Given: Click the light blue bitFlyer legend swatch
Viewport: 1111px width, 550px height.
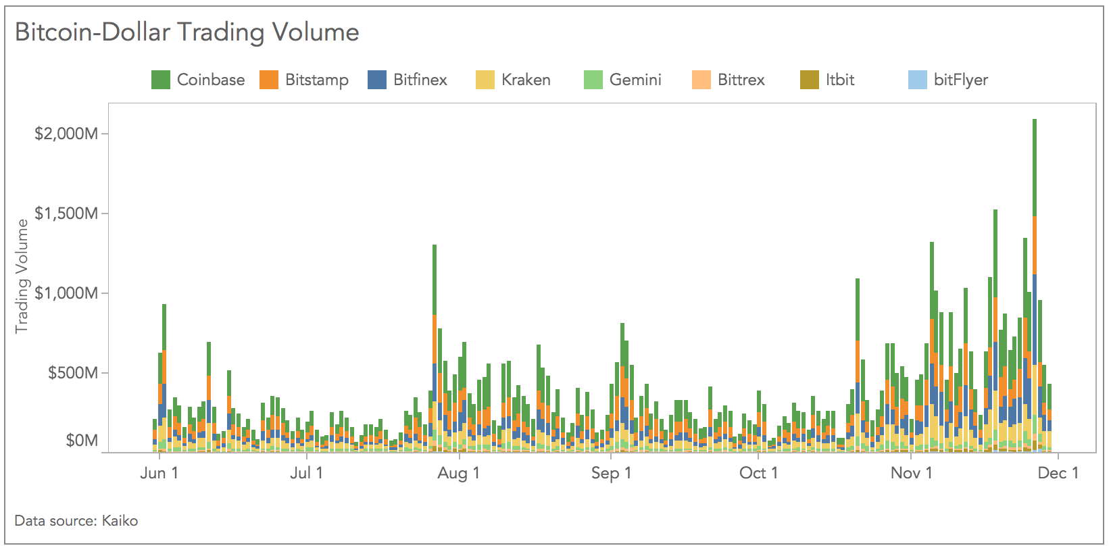Looking at the screenshot, I should point(918,80).
